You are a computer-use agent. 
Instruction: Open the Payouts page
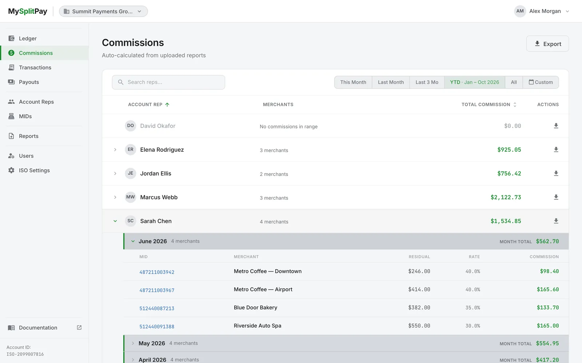pos(44,82)
